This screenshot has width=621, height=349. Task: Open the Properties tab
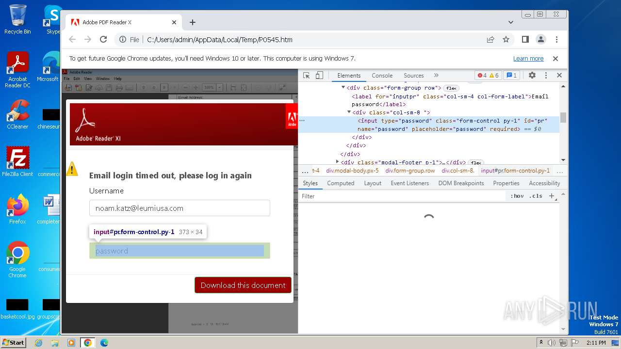(x=506, y=183)
